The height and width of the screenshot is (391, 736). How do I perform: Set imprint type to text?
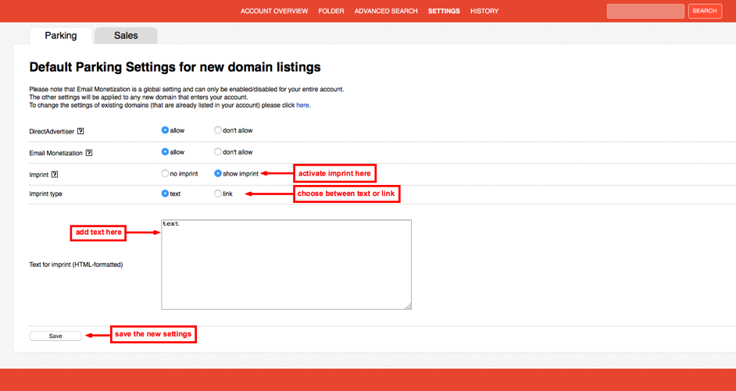[165, 194]
